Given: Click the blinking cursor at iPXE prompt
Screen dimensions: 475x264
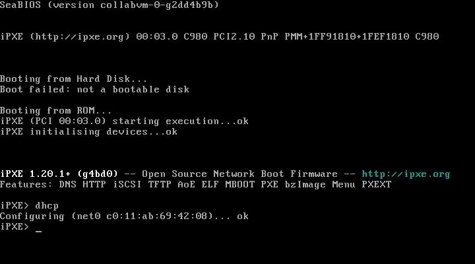Looking at the screenshot, I should click(x=39, y=228).
